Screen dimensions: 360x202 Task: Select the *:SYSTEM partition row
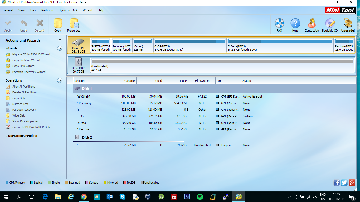(215, 97)
